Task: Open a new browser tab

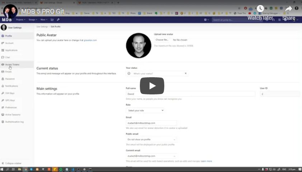Action: 118,3
